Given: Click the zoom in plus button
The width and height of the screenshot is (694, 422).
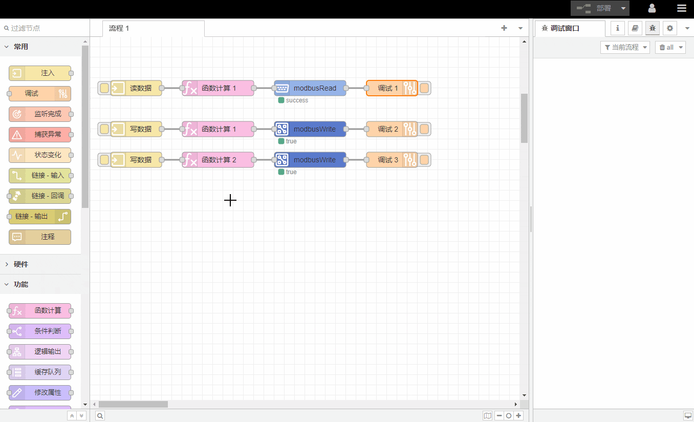Looking at the screenshot, I should (x=519, y=416).
